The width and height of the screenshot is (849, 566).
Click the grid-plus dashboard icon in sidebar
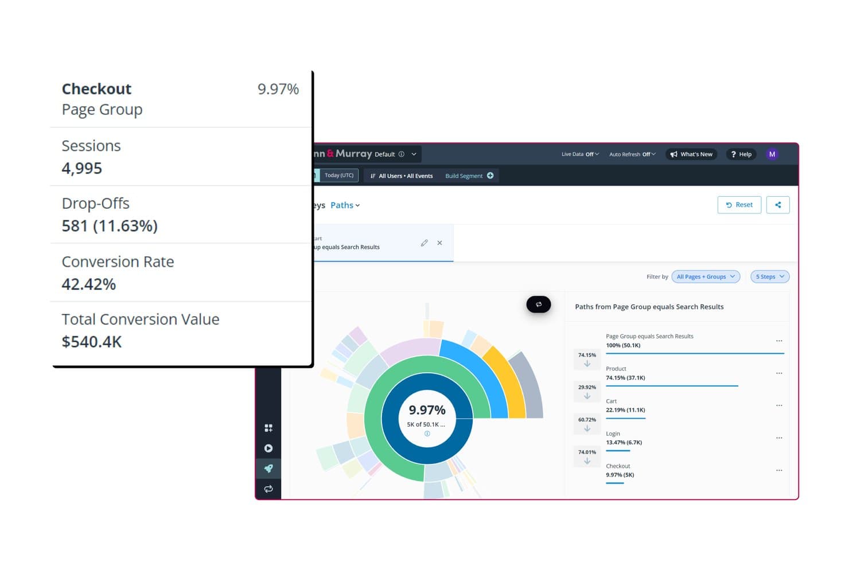pyautogui.click(x=268, y=428)
